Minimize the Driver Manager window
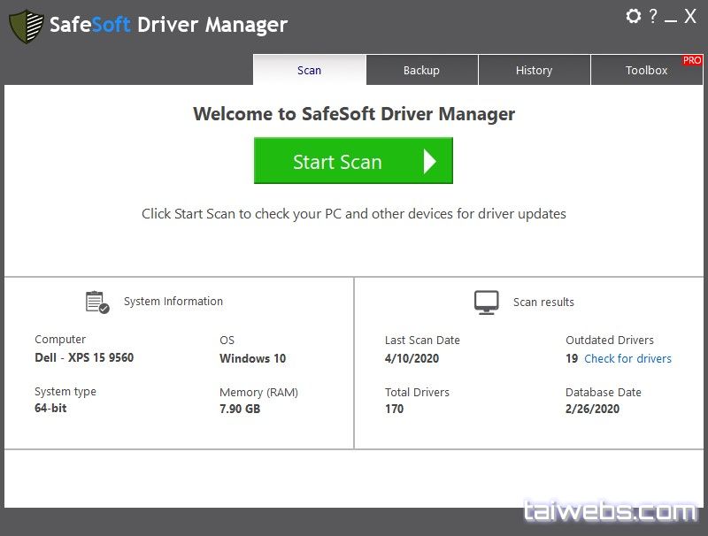Screen dimensions: 708x536 pos(671,18)
